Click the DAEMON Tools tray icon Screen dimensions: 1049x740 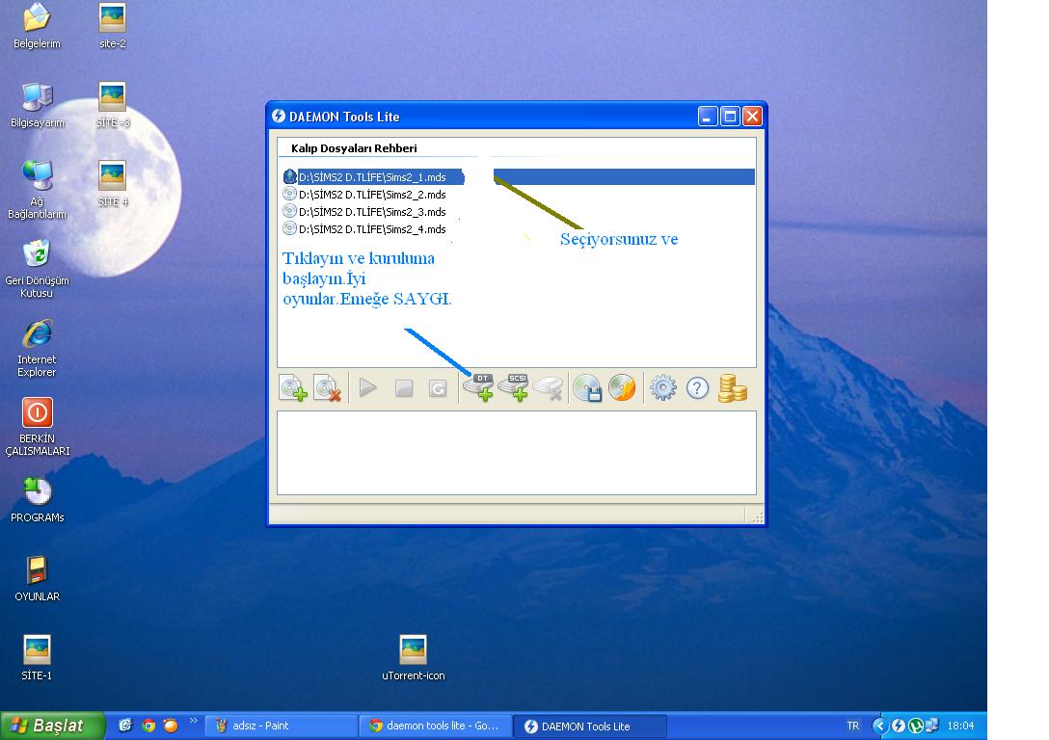(x=899, y=726)
